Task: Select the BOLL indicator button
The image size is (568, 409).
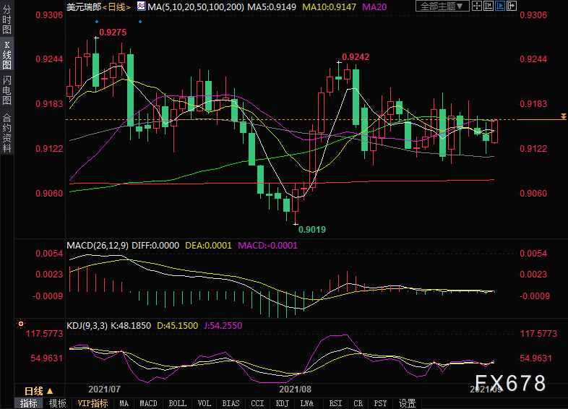Action: (x=178, y=403)
